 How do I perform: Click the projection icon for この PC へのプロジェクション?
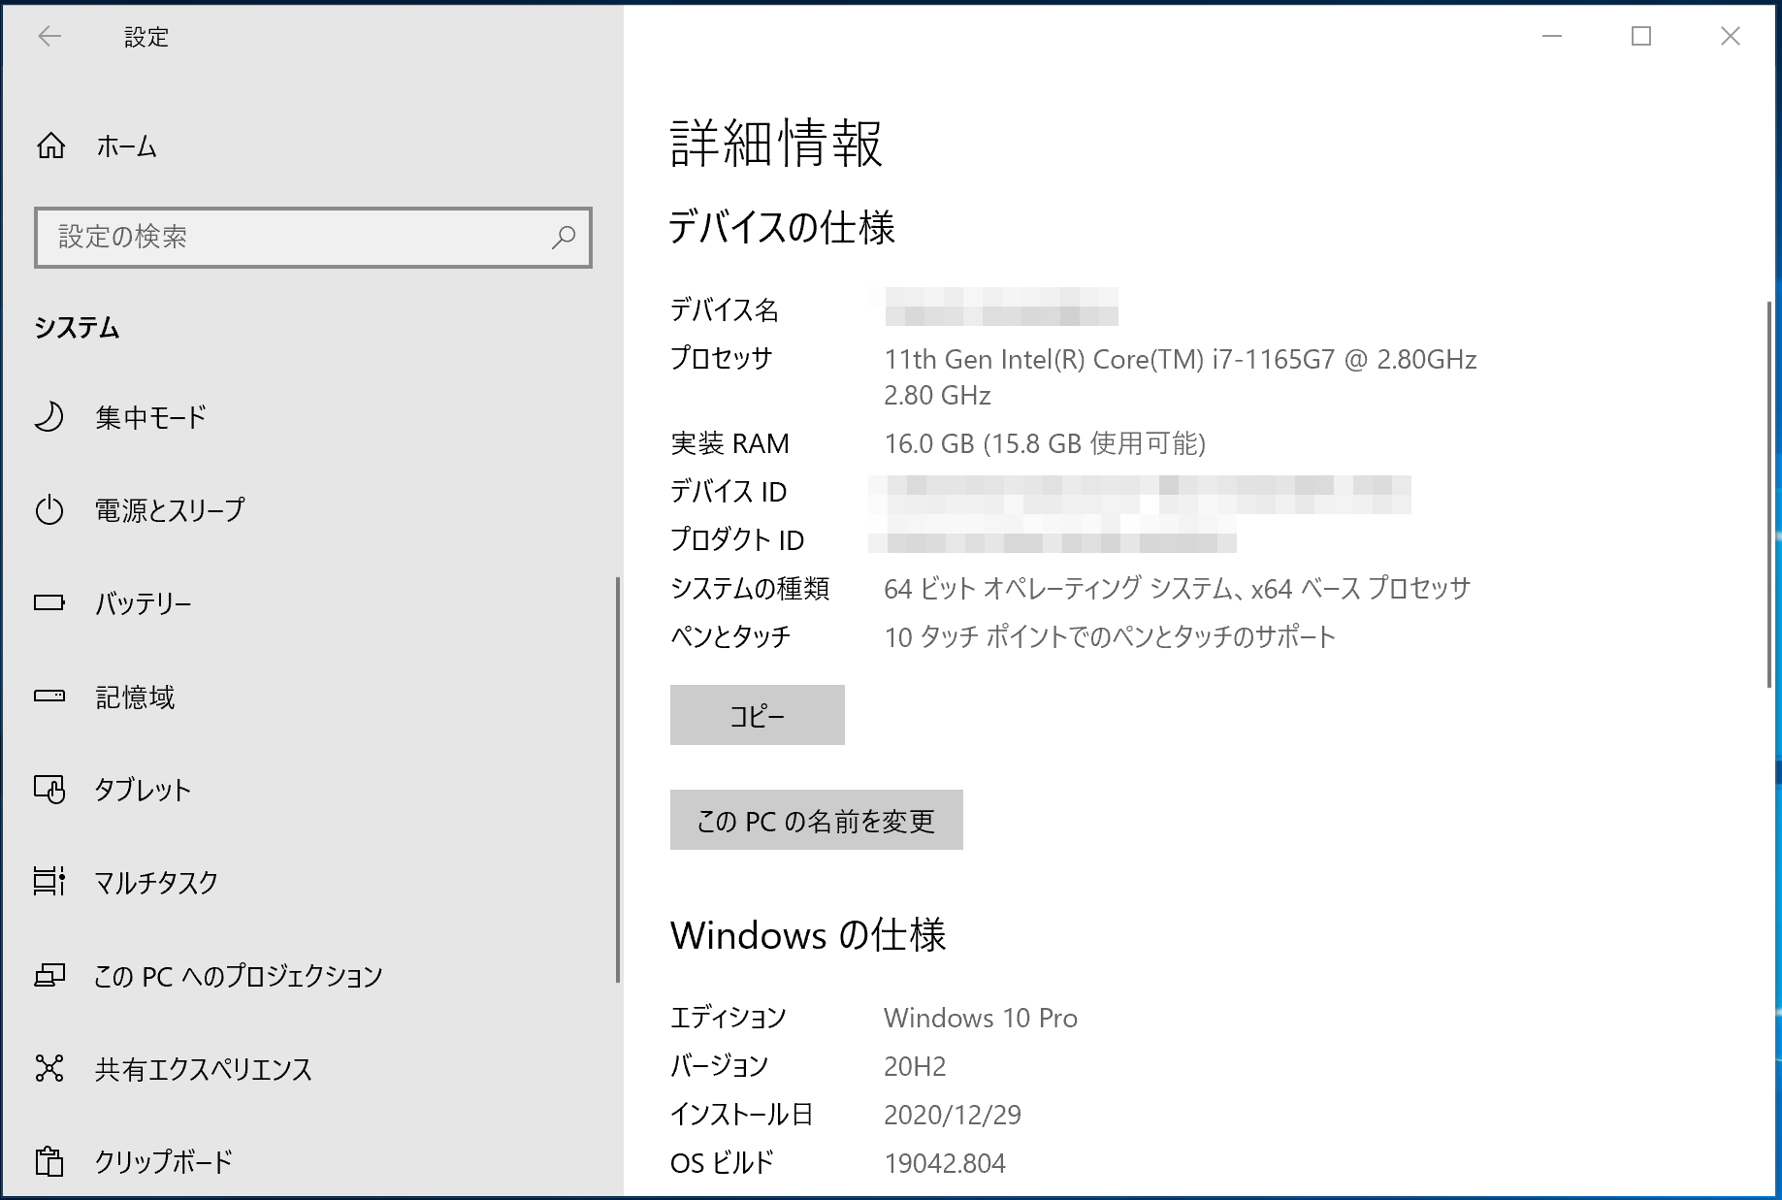click(49, 975)
